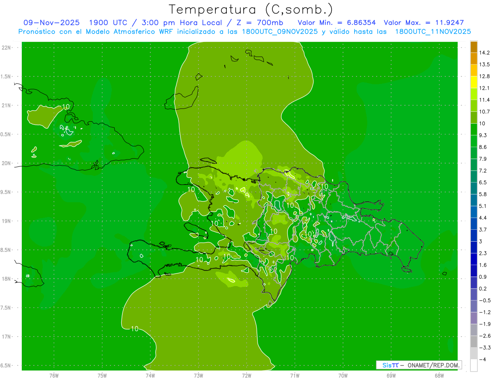Click the 71W longitude label
493x381 pixels.
pyautogui.click(x=295, y=376)
